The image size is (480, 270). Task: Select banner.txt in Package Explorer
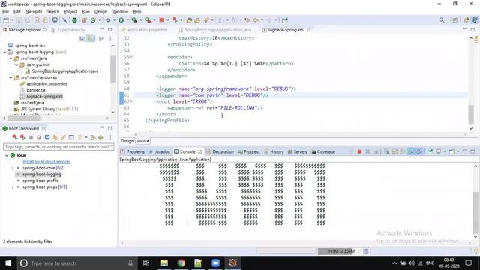tap(36, 90)
